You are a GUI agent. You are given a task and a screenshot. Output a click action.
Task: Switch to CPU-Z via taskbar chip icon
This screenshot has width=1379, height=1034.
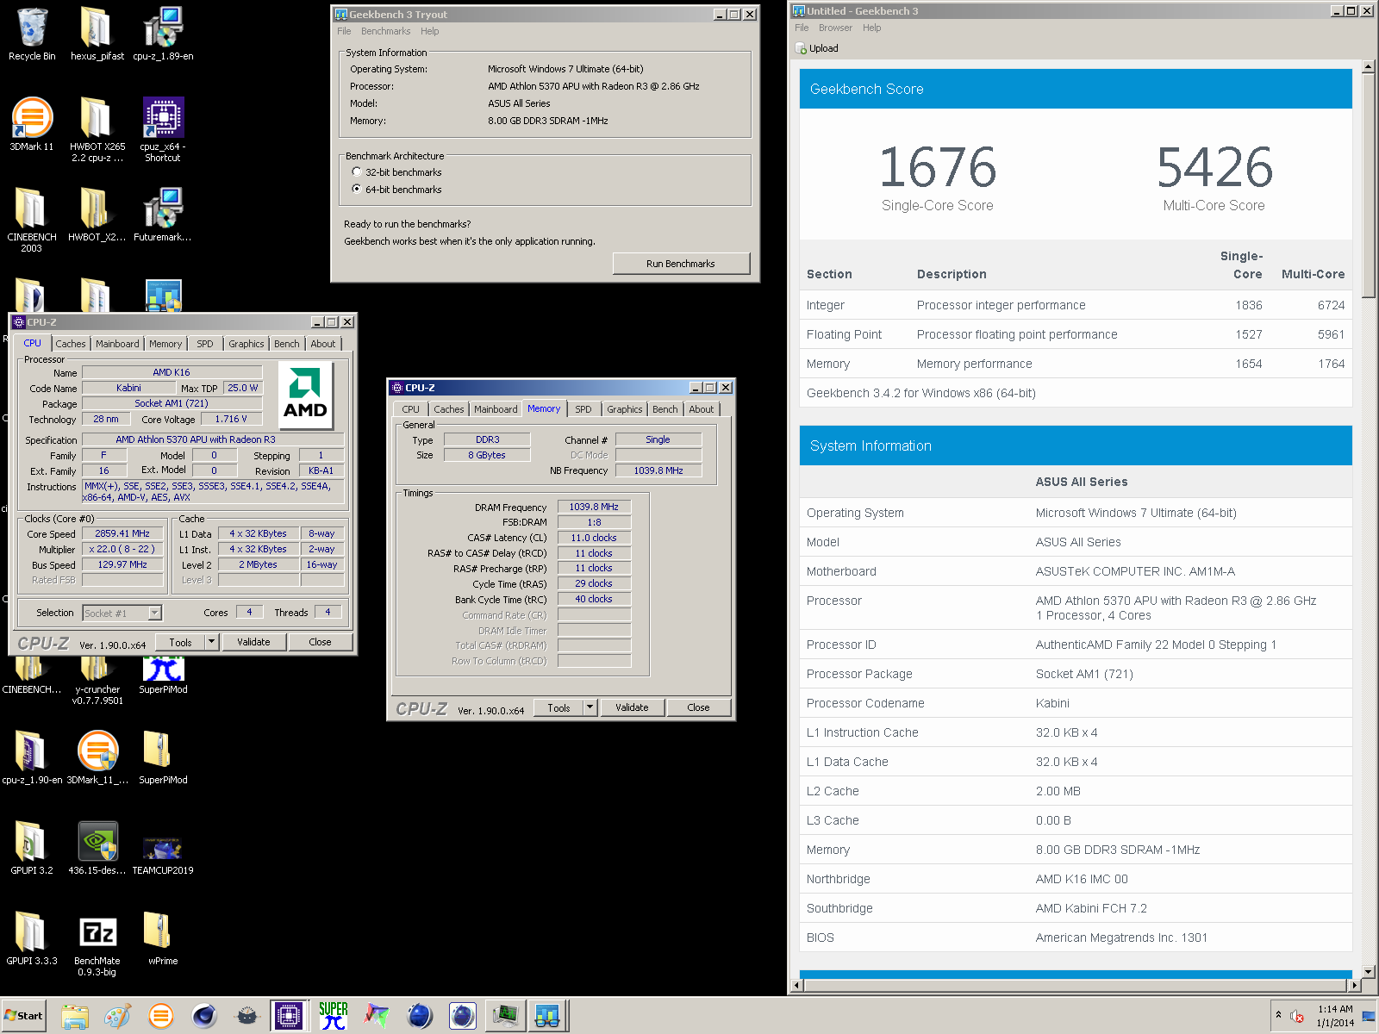(290, 1017)
